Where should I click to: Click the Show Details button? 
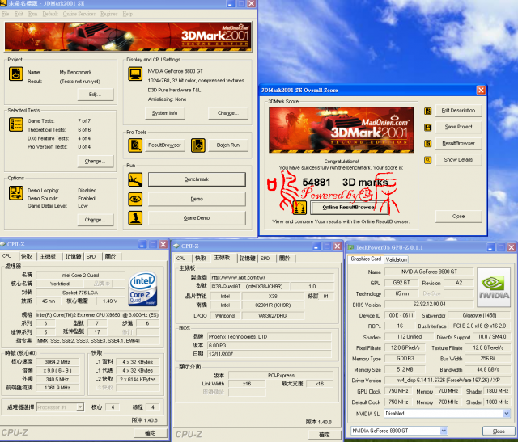(x=459, y=160)
